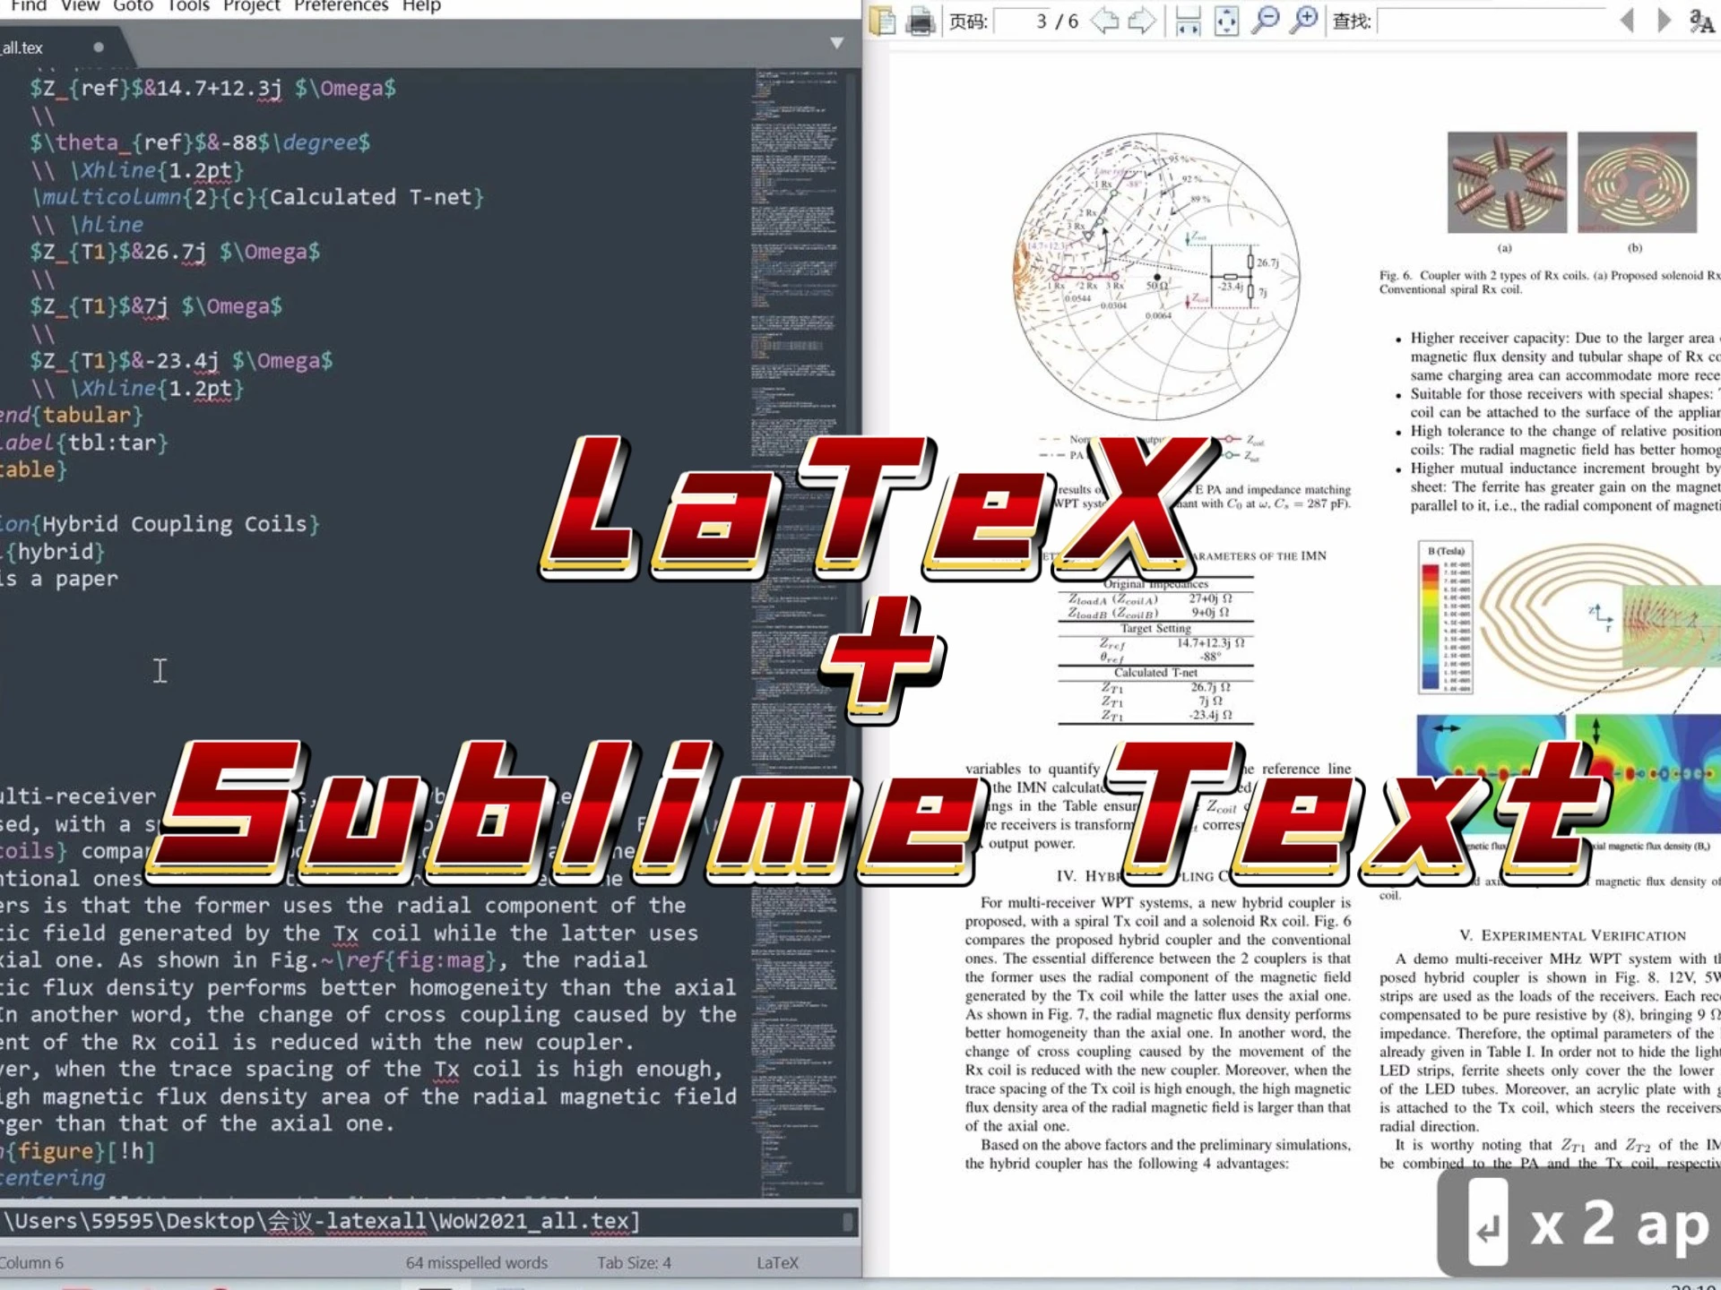Click the print icon in the PDF viewer
Screen dimensions: 1721x1290
tap(921, 20)
